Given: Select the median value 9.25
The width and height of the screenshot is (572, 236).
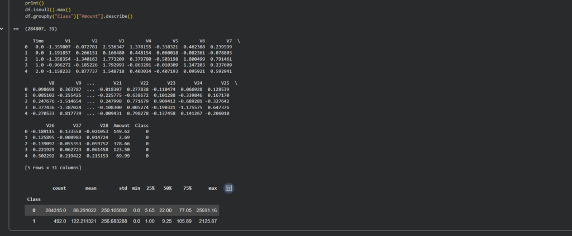Looking at the screenshot, I should pos(167,221).
